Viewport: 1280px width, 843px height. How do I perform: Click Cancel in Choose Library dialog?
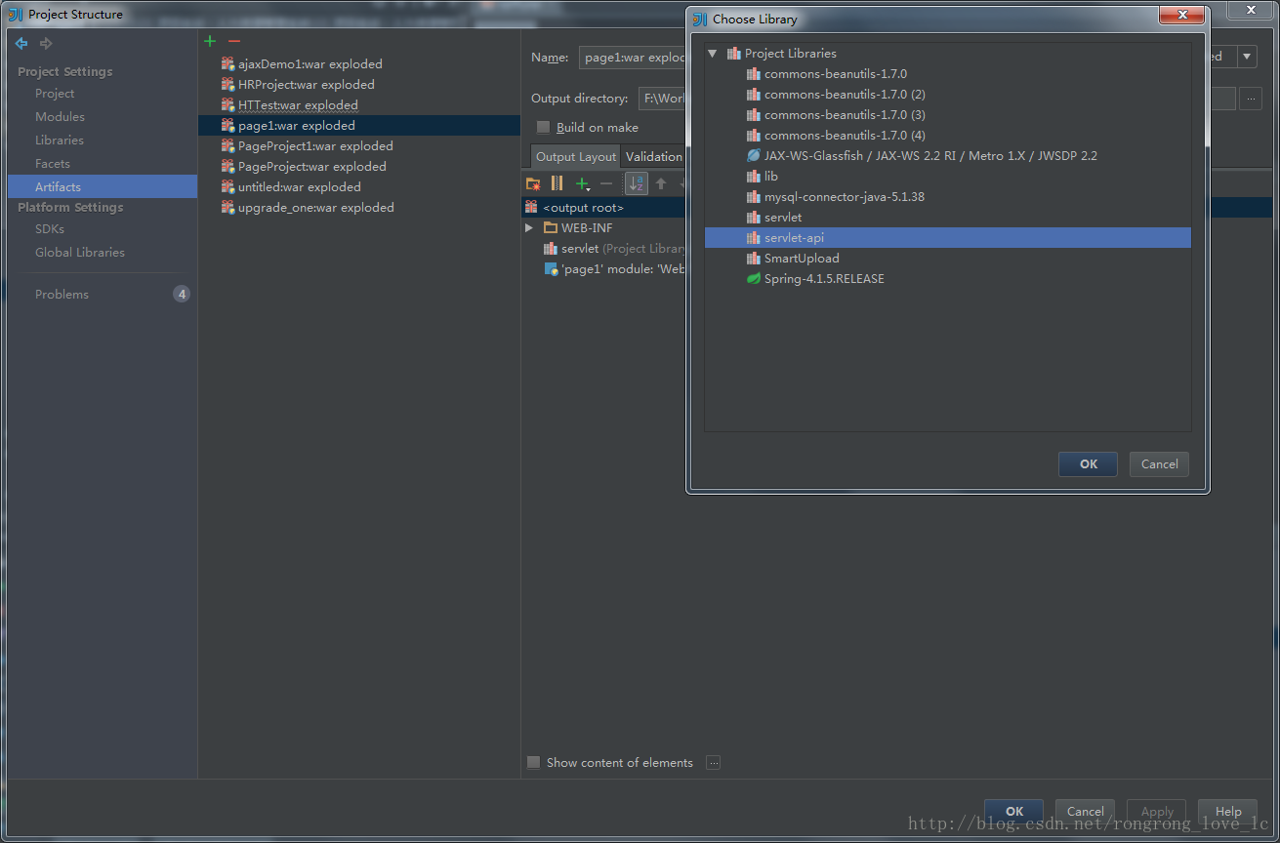click(1159, 464)
